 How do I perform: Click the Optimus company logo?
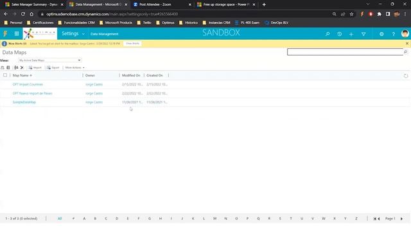40,33
